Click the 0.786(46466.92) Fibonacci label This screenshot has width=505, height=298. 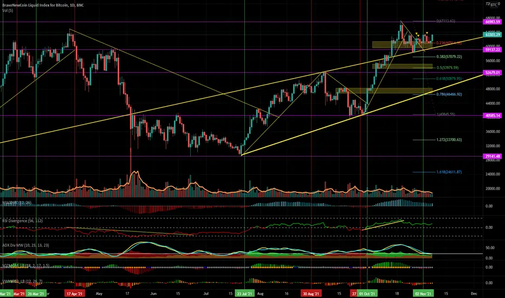[449, 94]
